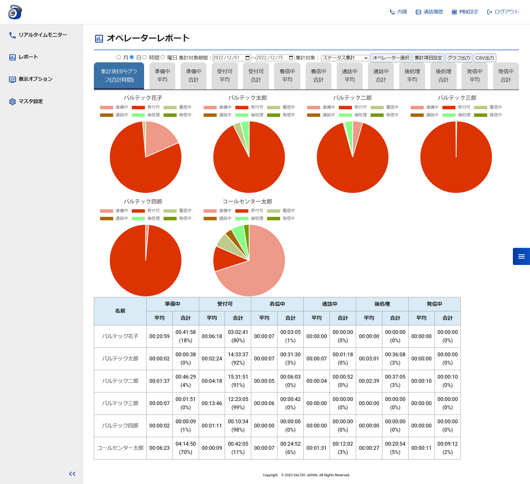
Task: Click the ログアウト link
Action: pyautogui.click(x=507, y=12)
